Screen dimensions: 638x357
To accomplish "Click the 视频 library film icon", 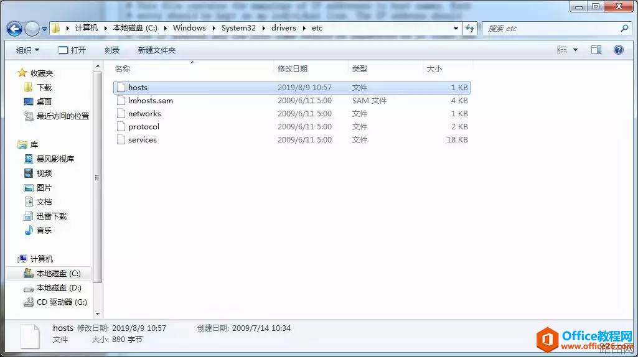I will pos(29,174).
